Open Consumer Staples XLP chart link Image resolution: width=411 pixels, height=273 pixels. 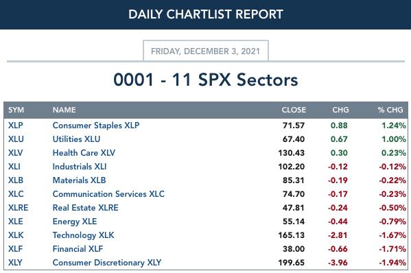pyautogui.click(x=96, y=126)
